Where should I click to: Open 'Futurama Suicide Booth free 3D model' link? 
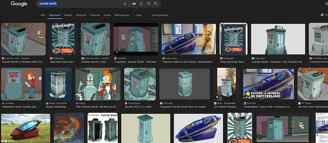184,107
